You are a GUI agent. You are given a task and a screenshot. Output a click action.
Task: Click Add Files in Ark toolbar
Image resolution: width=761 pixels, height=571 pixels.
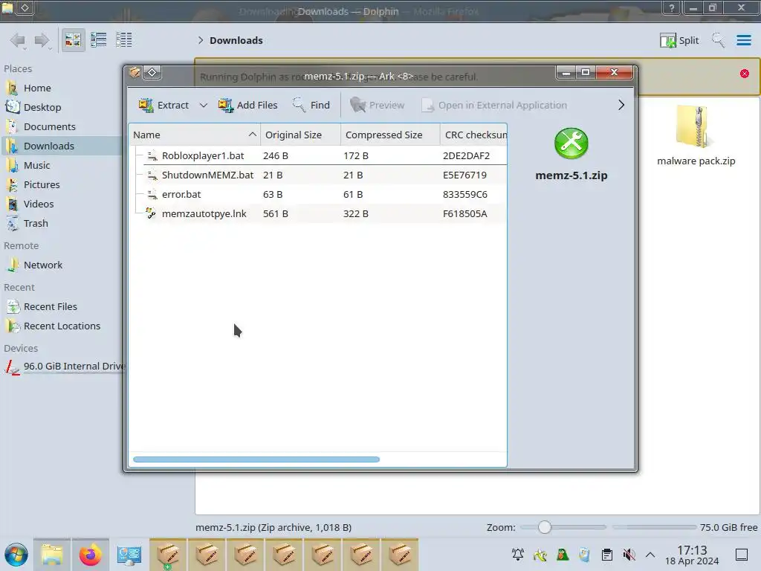pyautogui.click(x=247, y=105)
